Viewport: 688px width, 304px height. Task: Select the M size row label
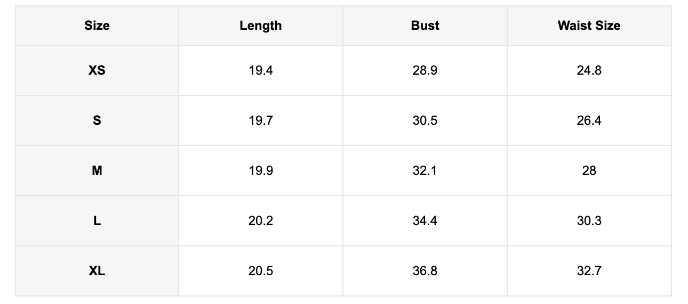(97, 171)
